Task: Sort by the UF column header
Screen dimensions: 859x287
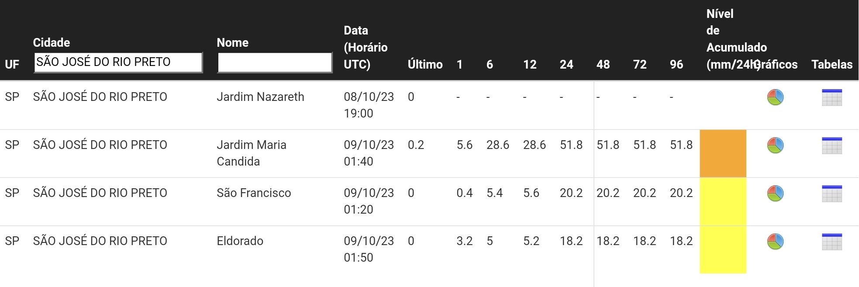Action: pyautogui.click(x=12, y=65)
